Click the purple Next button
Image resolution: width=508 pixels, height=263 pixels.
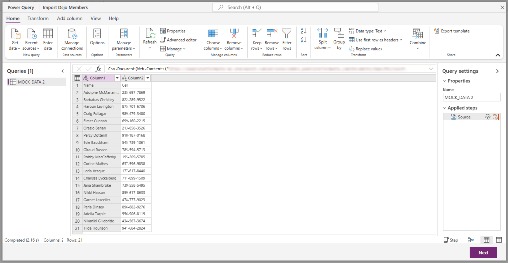483,252
